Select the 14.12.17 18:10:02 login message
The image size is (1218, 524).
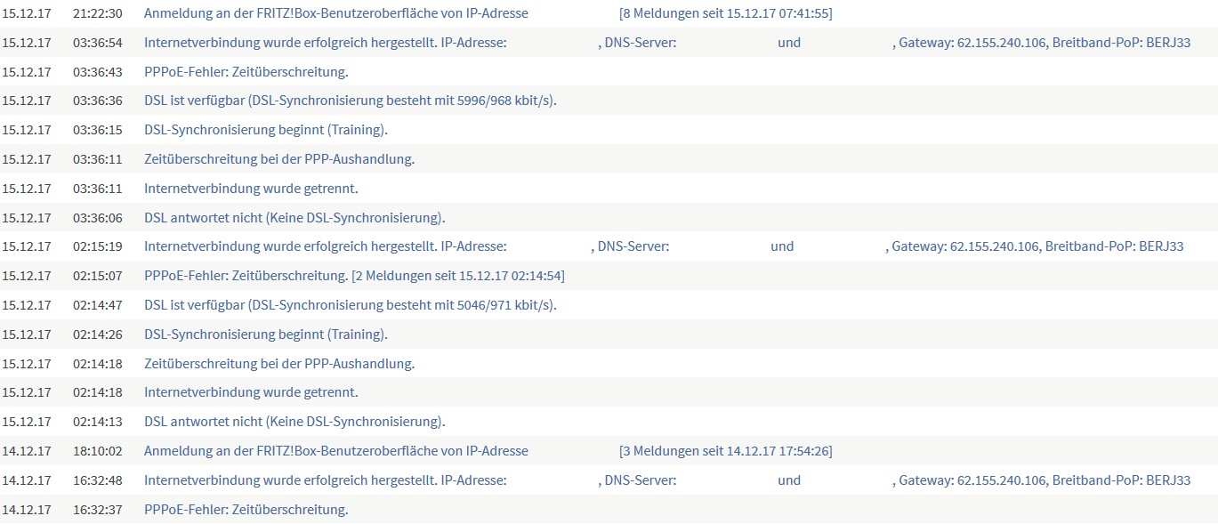(335, 451)
